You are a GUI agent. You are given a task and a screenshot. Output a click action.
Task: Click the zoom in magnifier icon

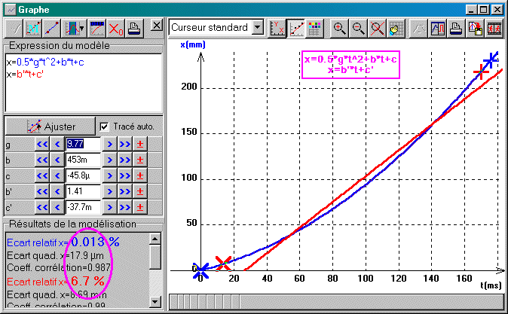click(x=340, y=28)
